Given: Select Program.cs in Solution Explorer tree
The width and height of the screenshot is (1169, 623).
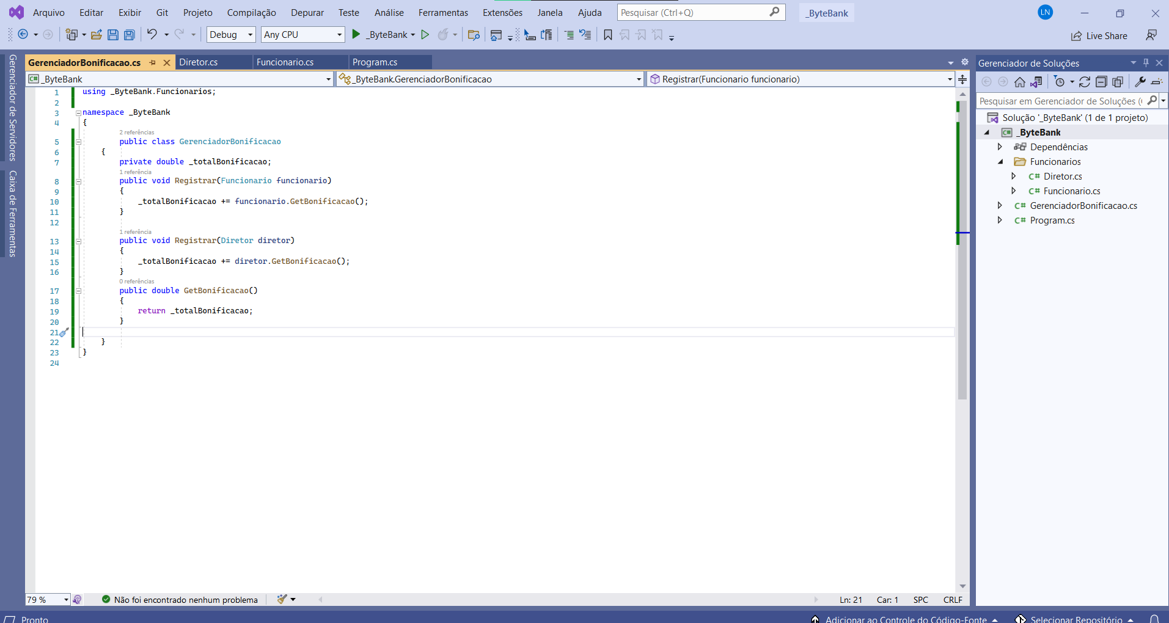Looking at the screenshot, I should [x=1052, y=220].
